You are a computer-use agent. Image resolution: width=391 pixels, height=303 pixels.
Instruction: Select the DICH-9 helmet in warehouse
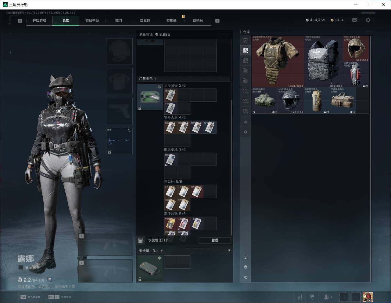[x=356, y=49]
